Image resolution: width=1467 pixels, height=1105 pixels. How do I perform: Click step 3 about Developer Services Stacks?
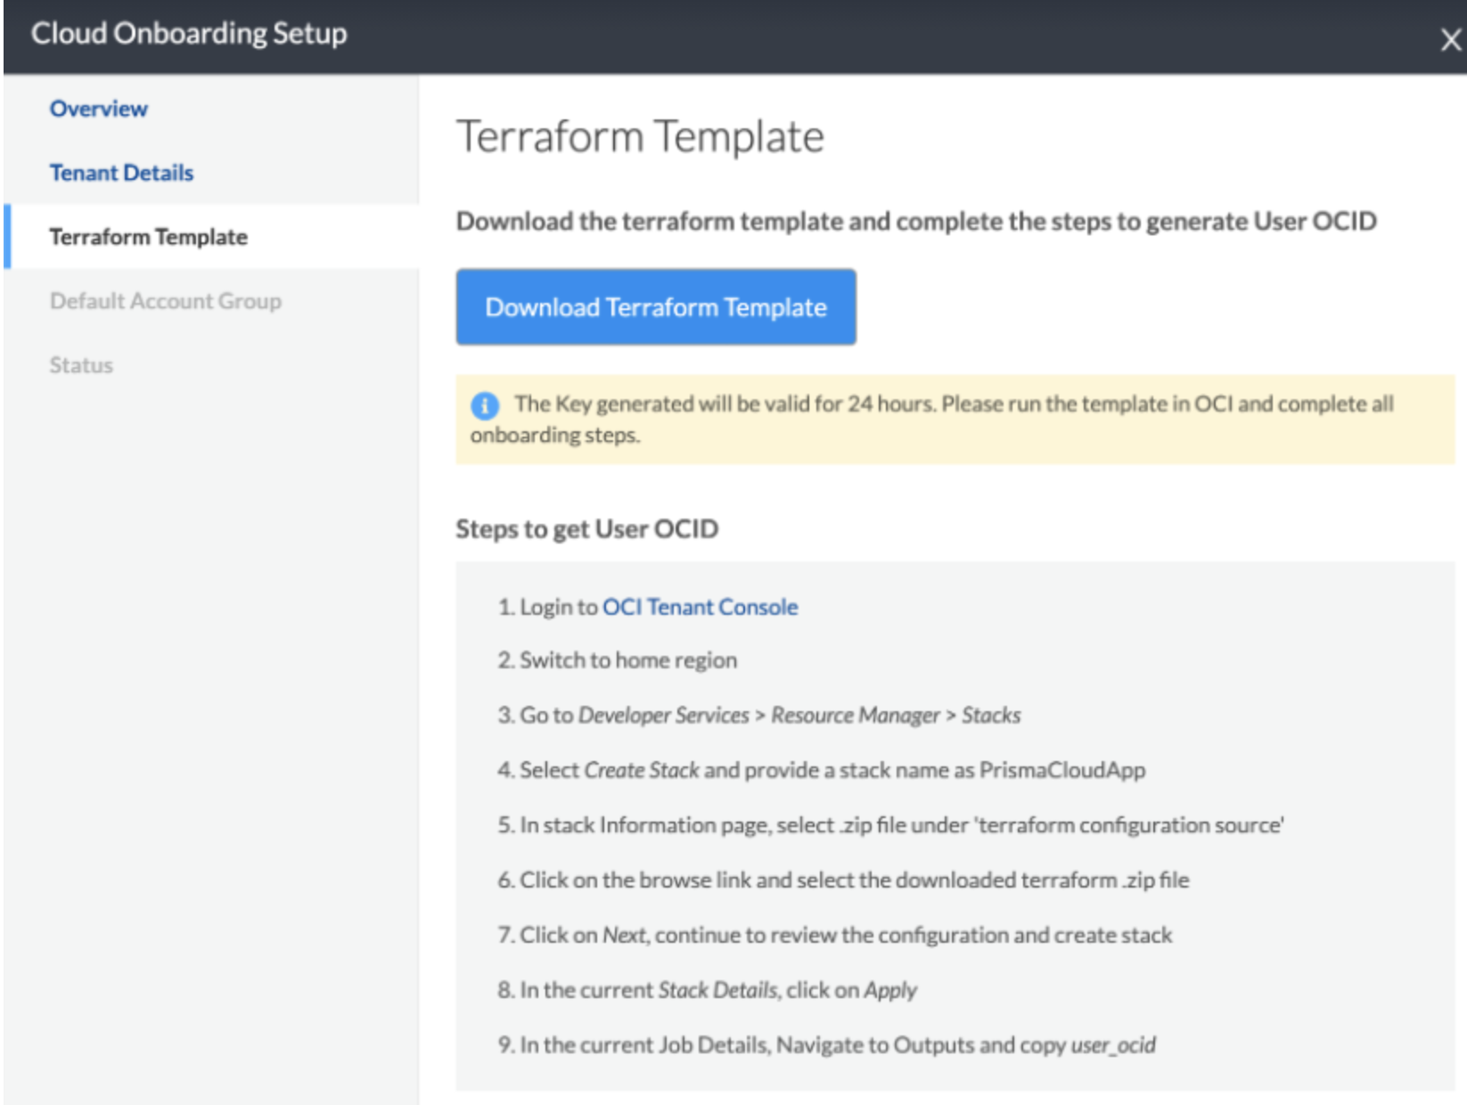[759, 716]
